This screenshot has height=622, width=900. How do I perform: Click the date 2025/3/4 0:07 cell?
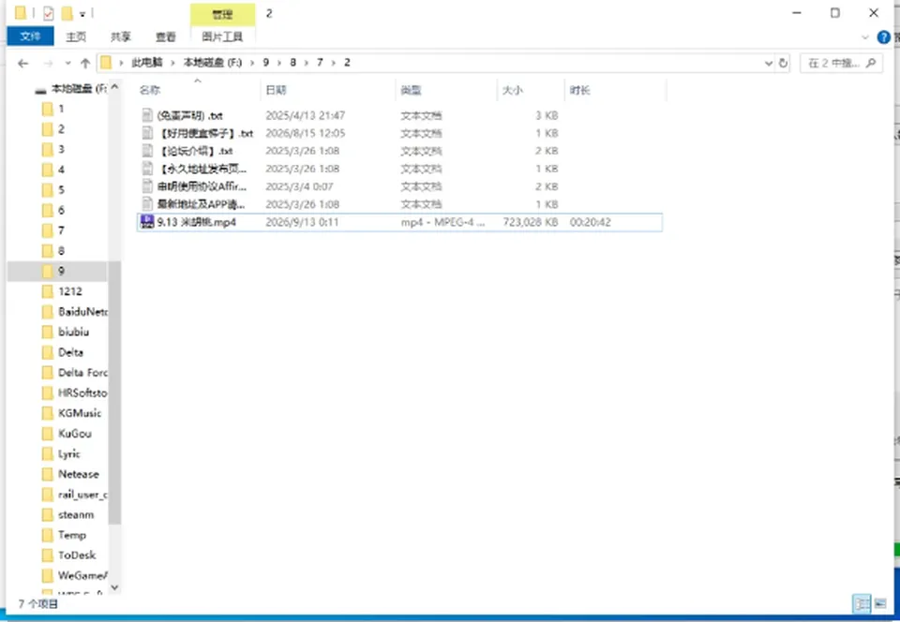(x=299, y=186)
